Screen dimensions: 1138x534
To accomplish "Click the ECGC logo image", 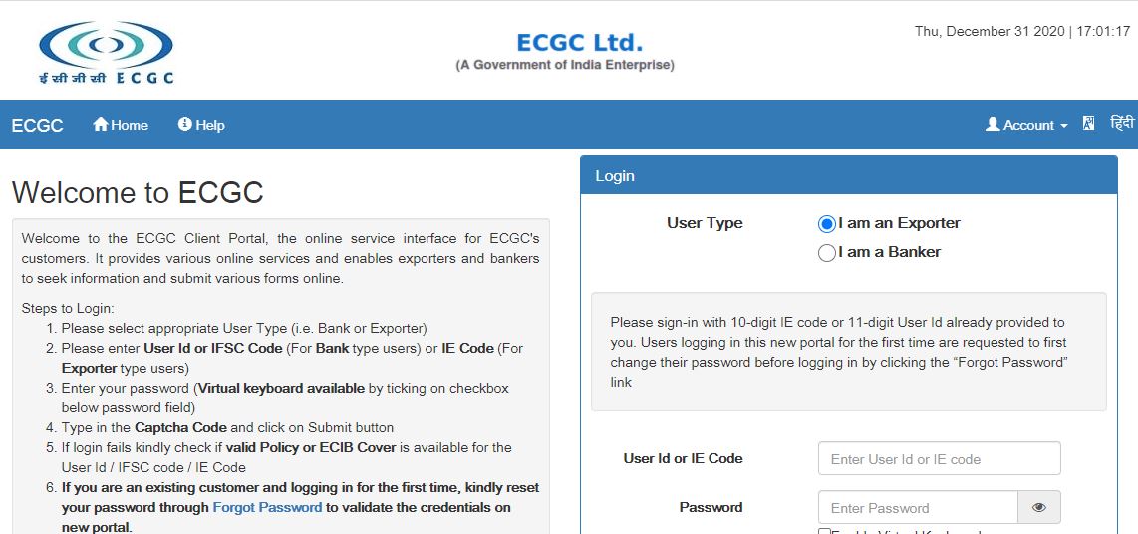I will pos(106,52).
